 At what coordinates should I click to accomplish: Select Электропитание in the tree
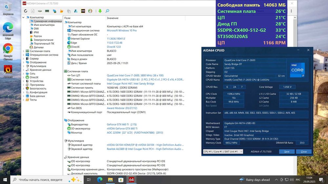[43, 40]
